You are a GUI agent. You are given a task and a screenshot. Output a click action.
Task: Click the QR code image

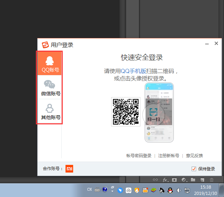click(125, 112)
